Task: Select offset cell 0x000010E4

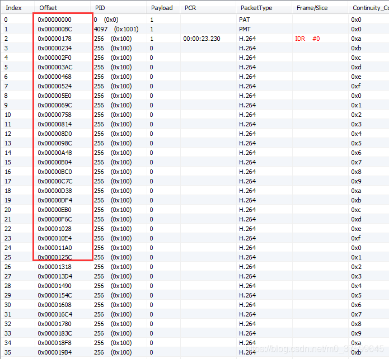Action: (55, 238)
